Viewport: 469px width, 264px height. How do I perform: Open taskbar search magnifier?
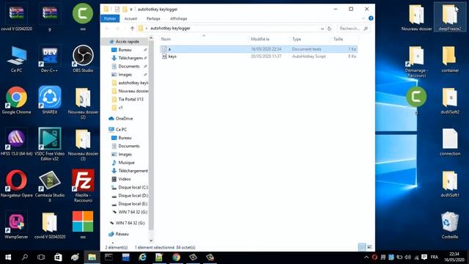tap(25, 257)
